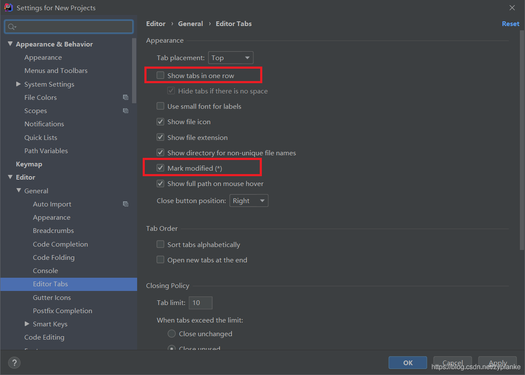Select Editor Tabs in the sidebar
Viewport: 525px width, 375px height.
pyautogui.click(x=51, y=284)
